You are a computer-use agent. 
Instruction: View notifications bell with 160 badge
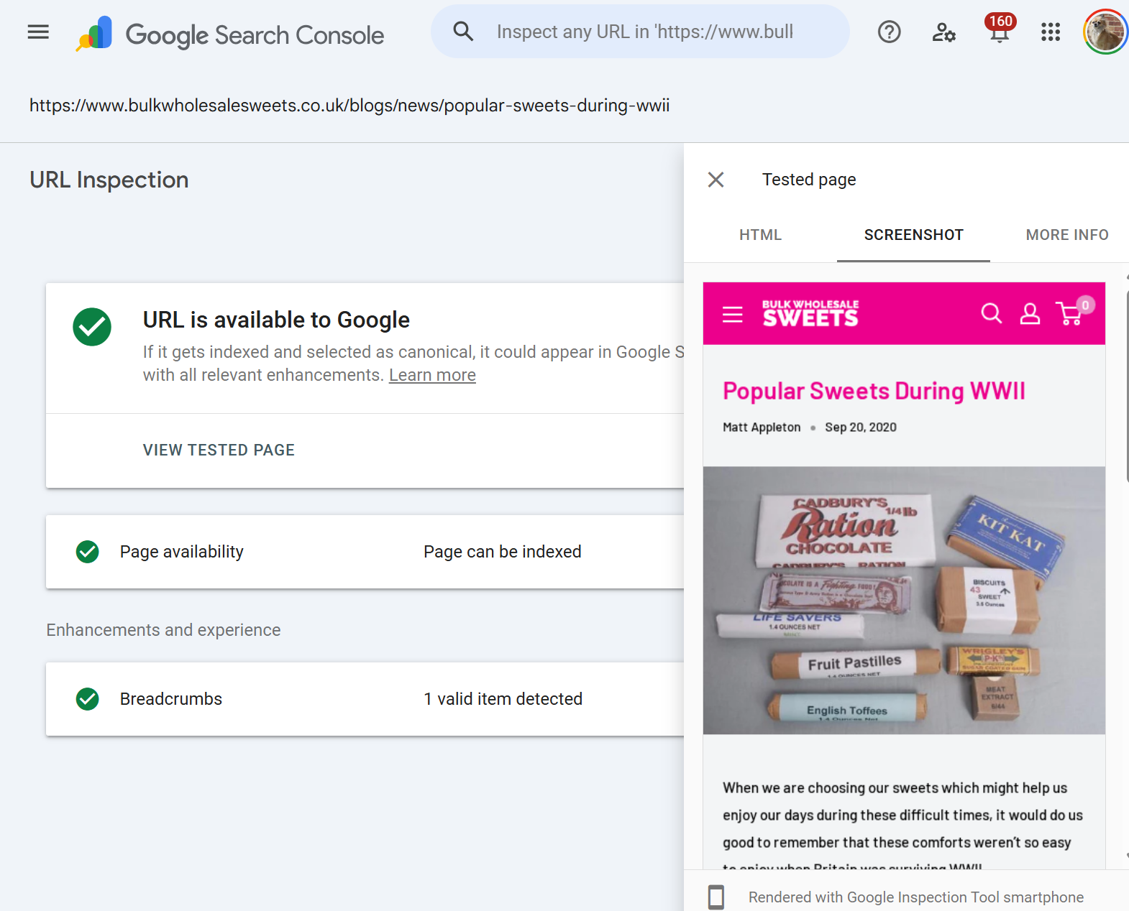click(x=999, y=30)
